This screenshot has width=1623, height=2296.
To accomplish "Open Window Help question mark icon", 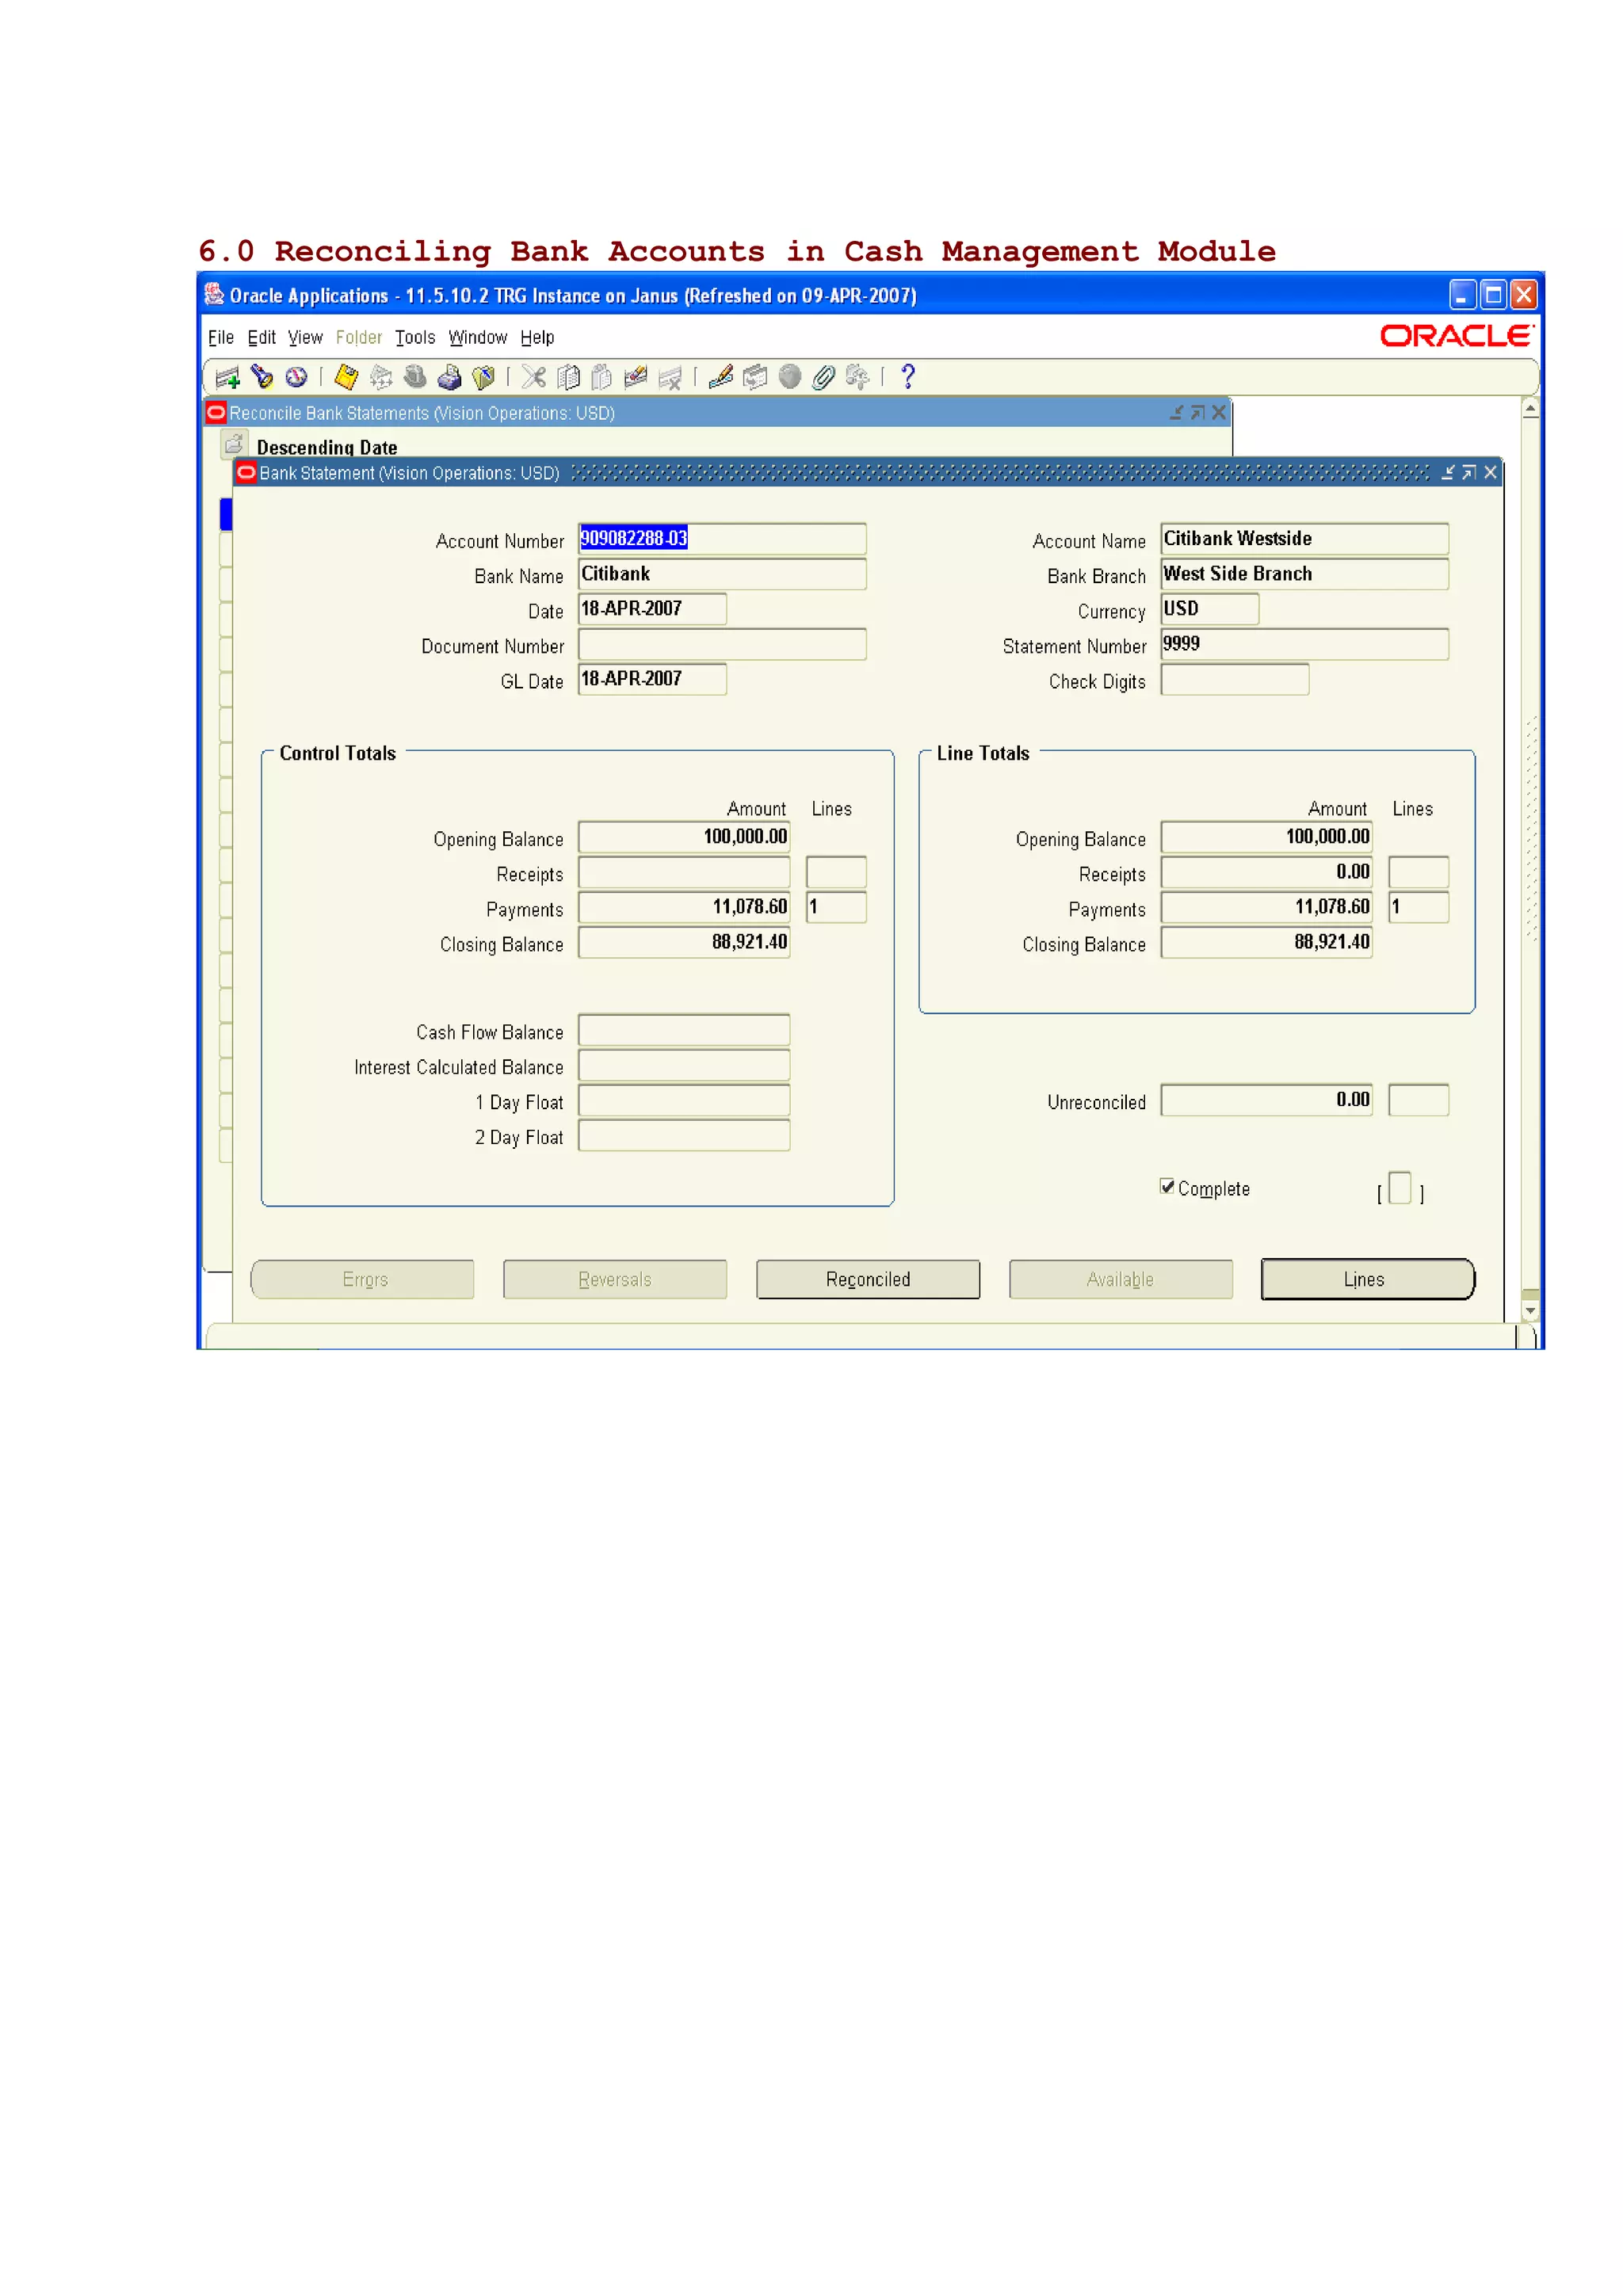I will (x=908, y=377).
